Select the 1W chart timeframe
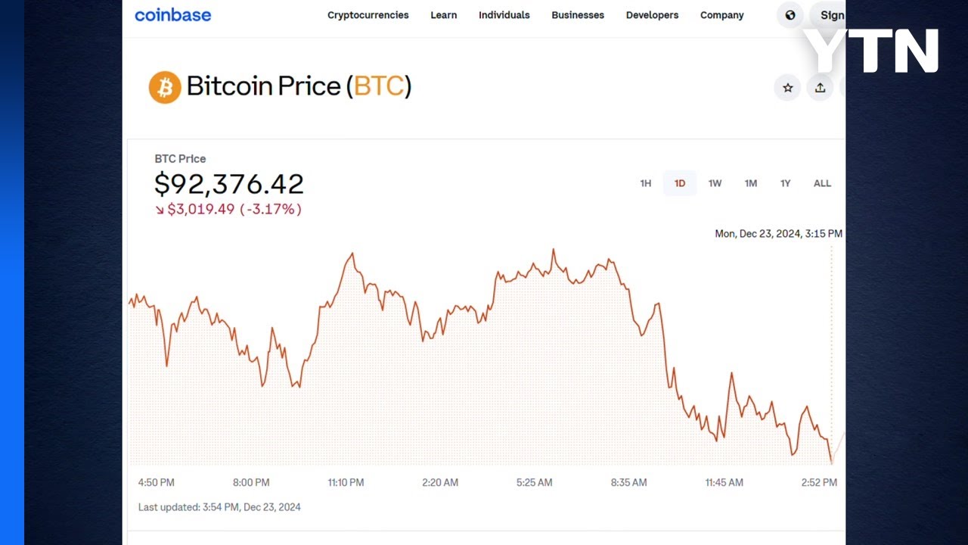Screen dimensions: 968x545 point(715,183)
